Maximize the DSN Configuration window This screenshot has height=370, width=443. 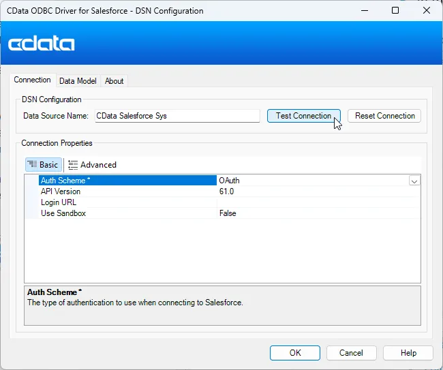pyautogui.click(x=395, y=11)
